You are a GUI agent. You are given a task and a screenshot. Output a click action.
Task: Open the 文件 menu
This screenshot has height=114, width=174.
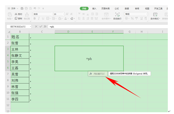point(13,8)
